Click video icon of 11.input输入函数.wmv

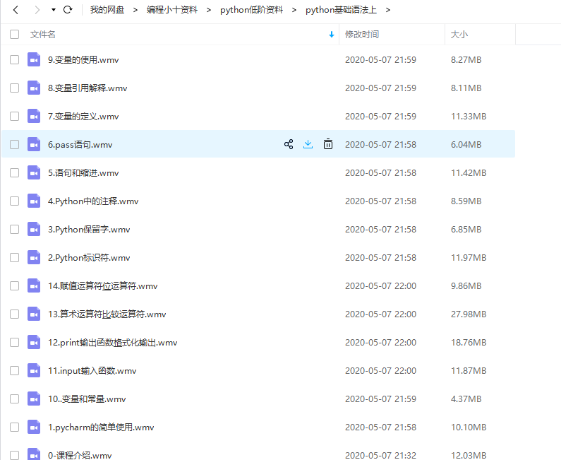[34, 371]
